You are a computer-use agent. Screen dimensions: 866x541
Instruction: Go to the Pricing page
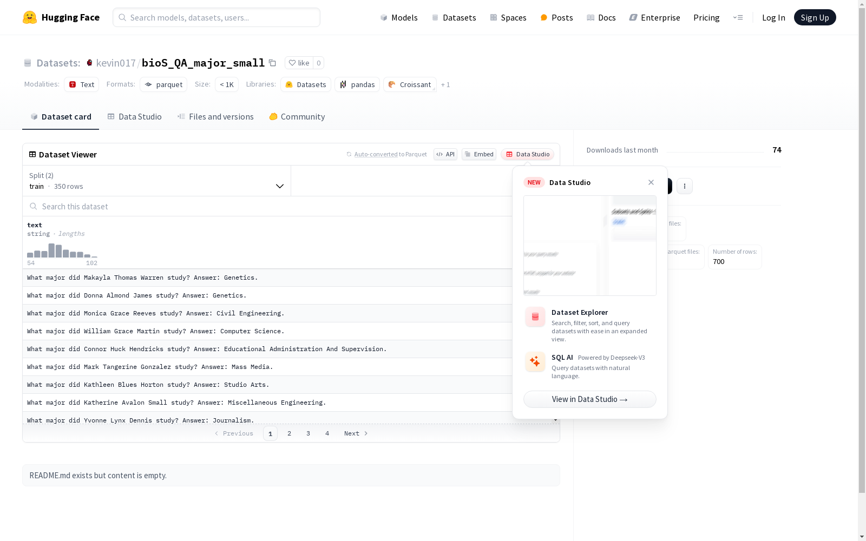click(706, 17)
